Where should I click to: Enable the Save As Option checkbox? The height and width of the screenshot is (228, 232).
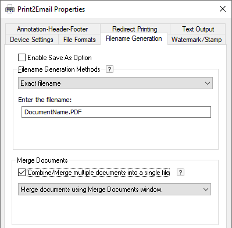click(22, 58)
